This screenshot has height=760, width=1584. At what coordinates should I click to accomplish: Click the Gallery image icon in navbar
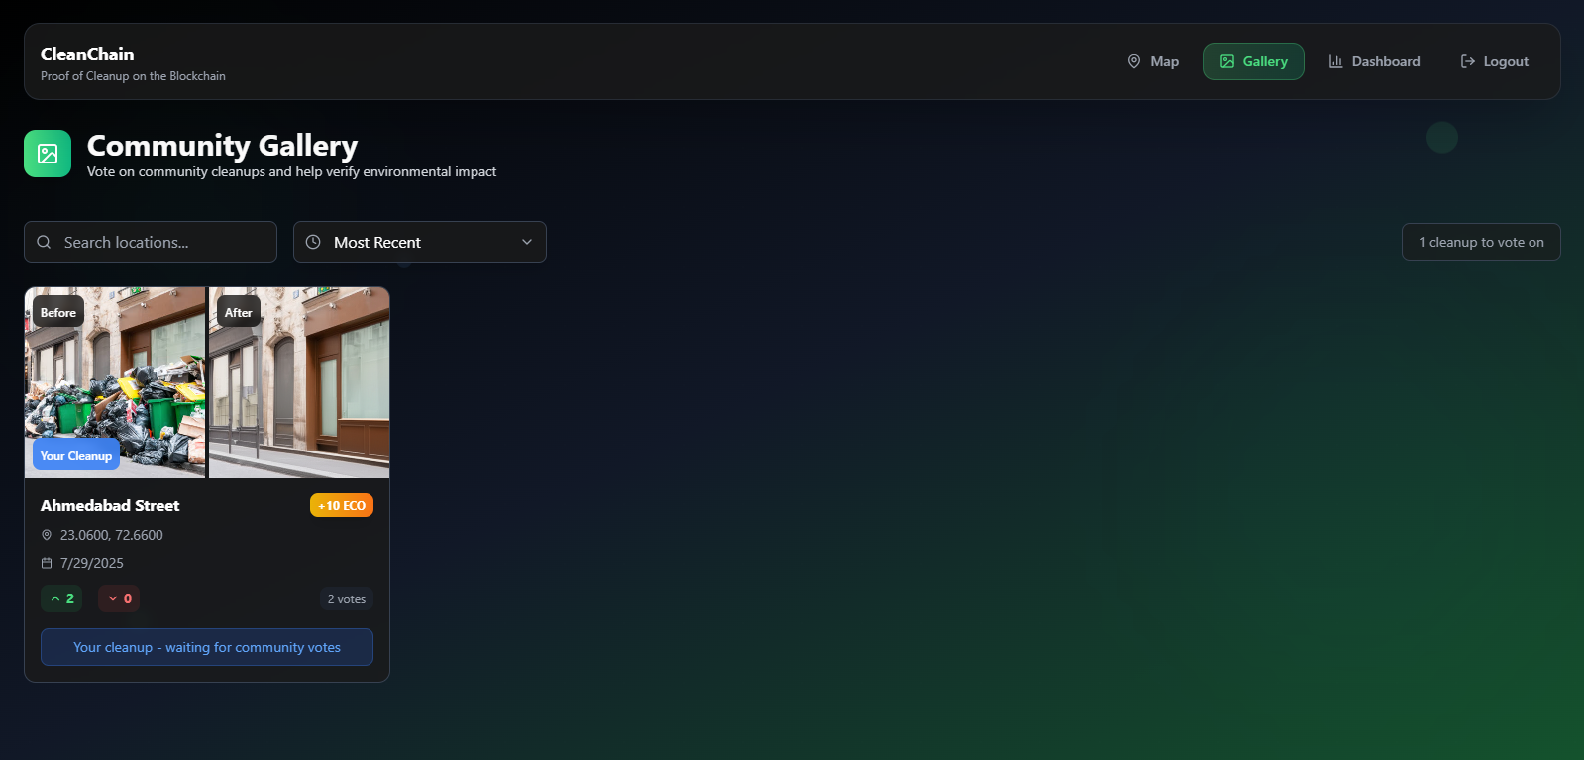click(x=1227, y=61)
